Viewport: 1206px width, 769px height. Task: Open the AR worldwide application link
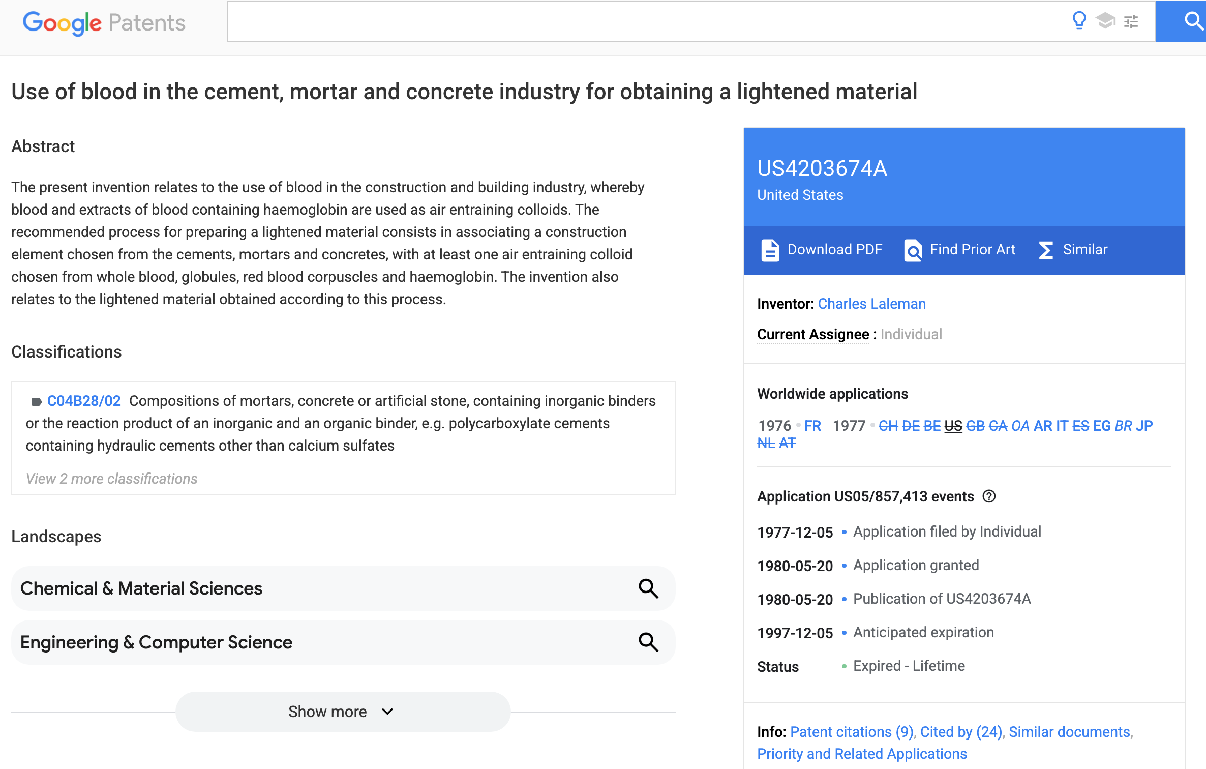tap(1043, 426)
